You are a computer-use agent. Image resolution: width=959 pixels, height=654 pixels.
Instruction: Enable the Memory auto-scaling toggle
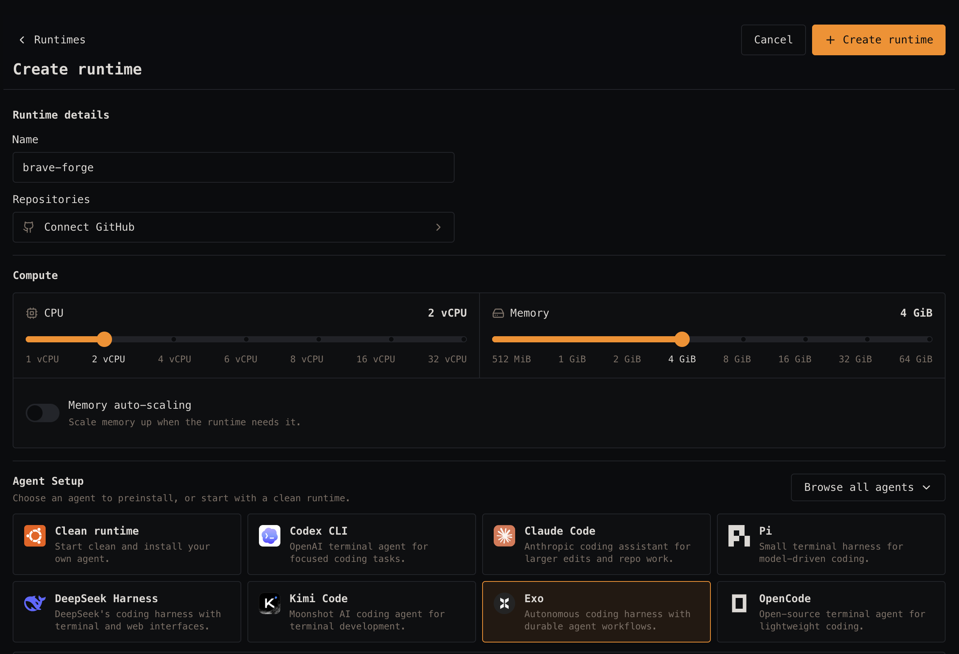pyautogui.click(x=43, y=413)
